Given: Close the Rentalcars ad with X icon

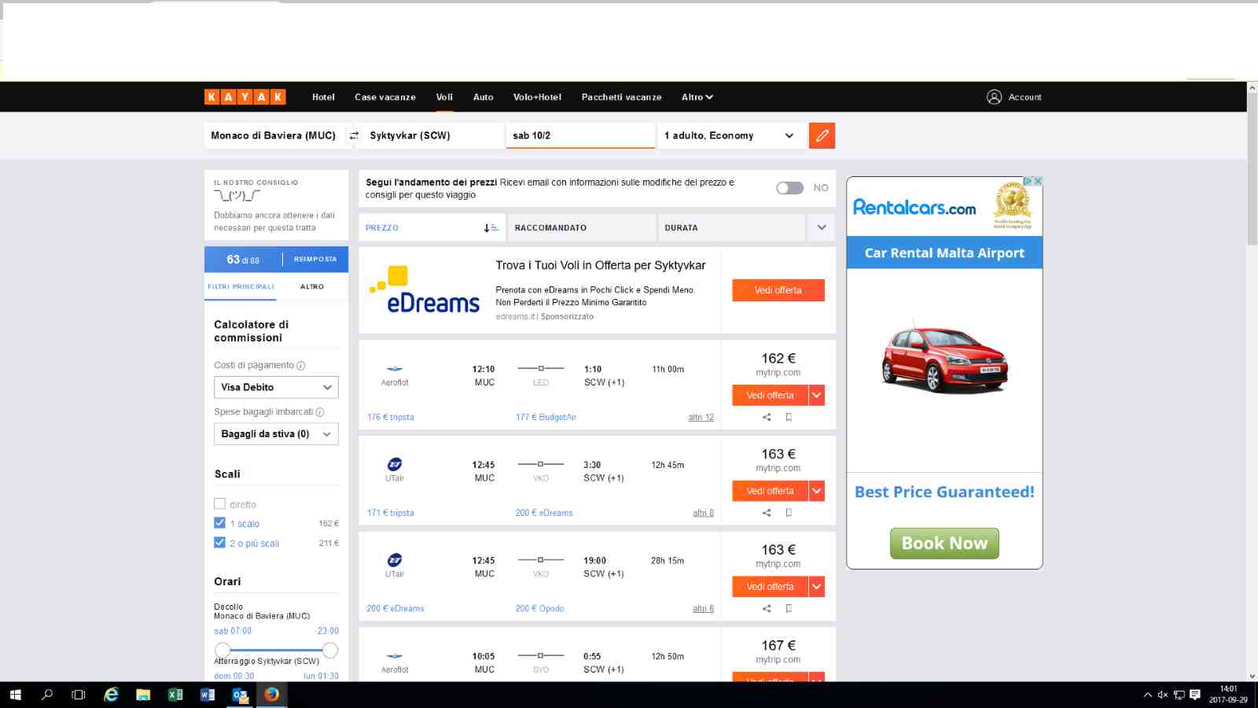Looking at the screenshot, I should point(1038,181).
